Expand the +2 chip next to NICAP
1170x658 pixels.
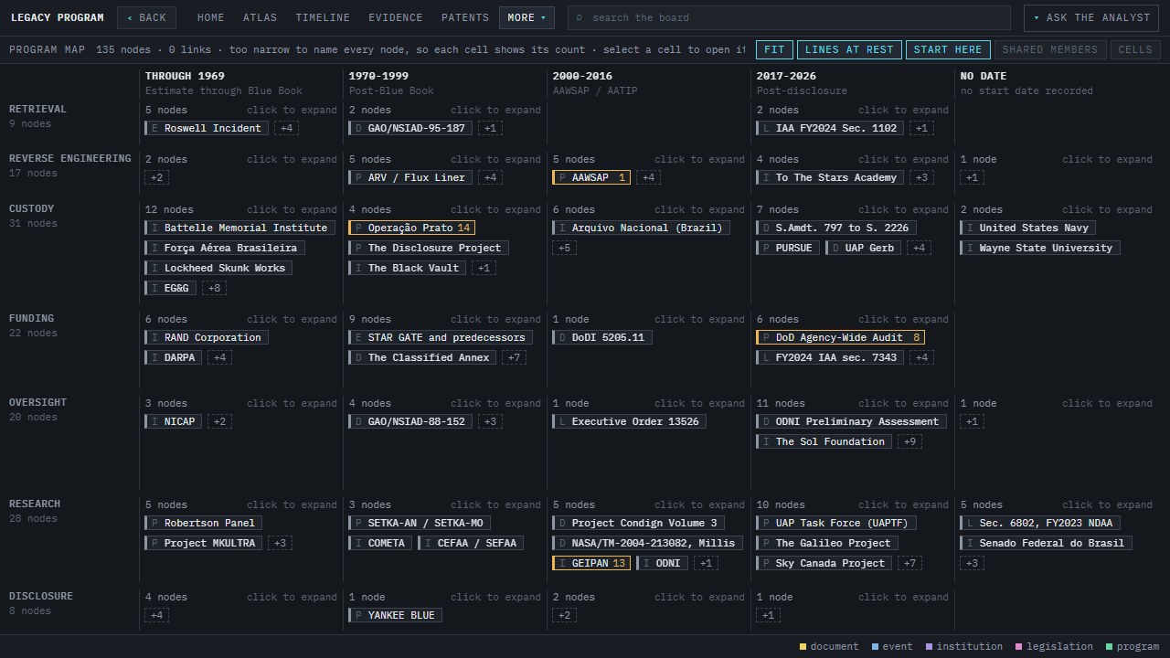click(219, 421)
